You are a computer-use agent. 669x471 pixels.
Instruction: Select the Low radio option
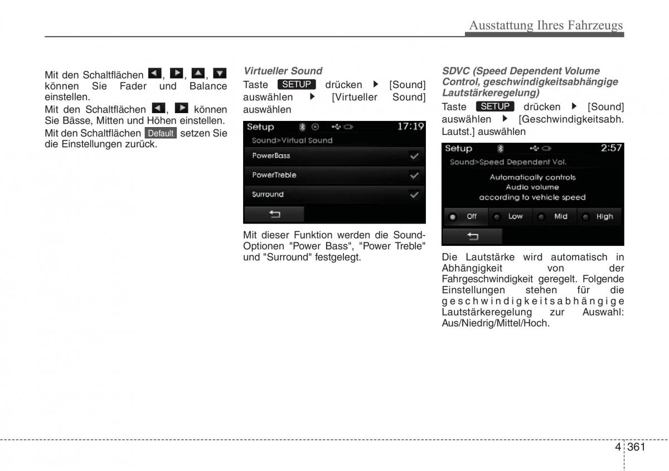click(510, 217)
